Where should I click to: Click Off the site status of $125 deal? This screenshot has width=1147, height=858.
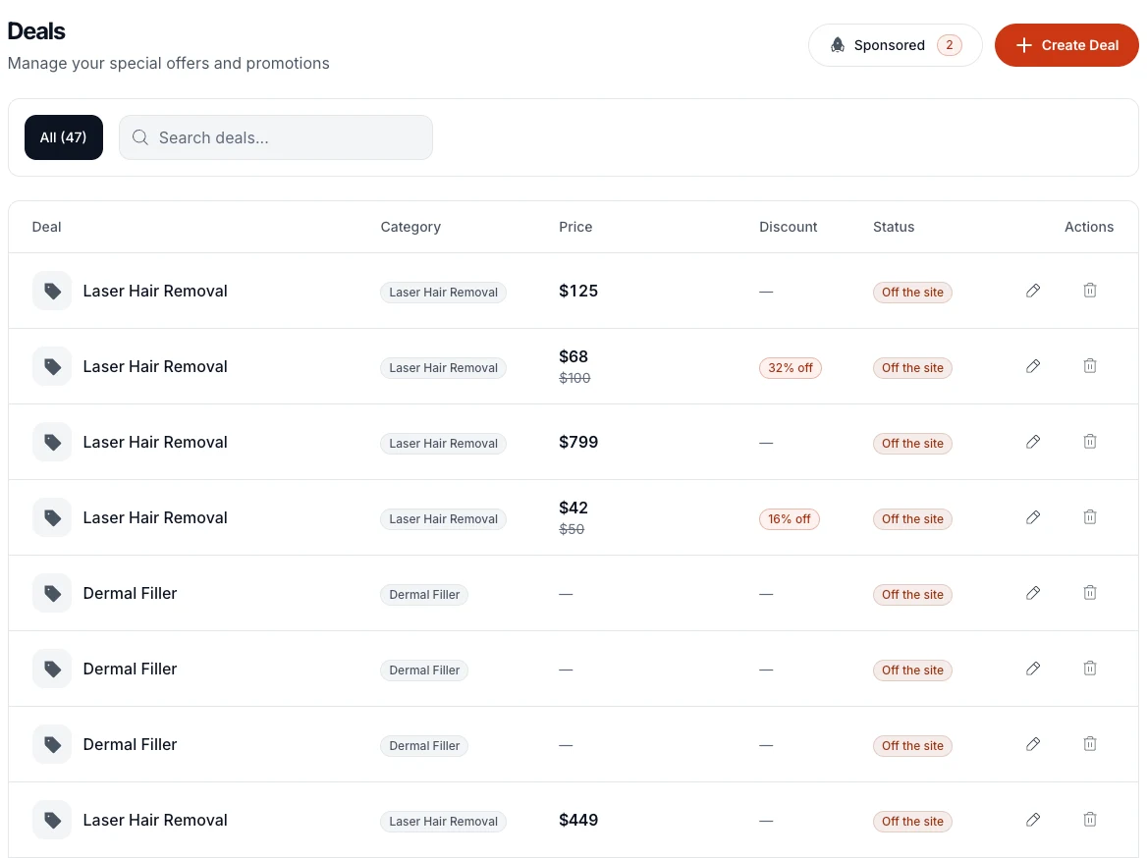coord(912,293)
